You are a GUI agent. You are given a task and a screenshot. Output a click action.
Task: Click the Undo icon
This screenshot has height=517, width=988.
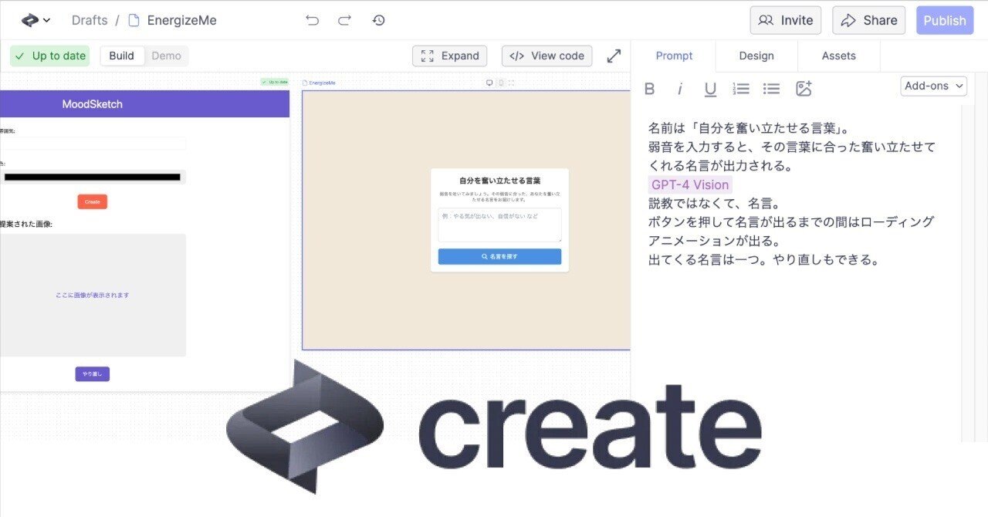[x=312, y=20]
